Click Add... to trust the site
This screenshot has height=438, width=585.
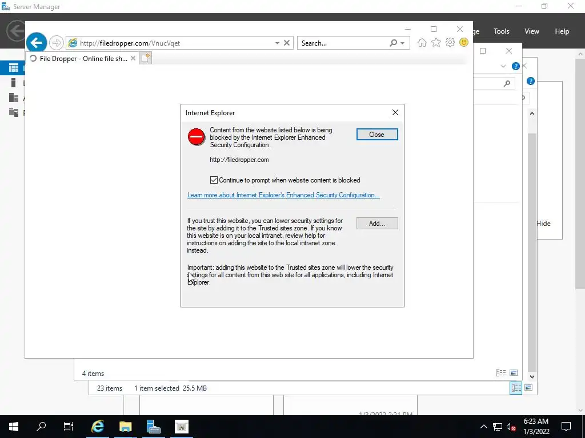click(x=377, y=224)
